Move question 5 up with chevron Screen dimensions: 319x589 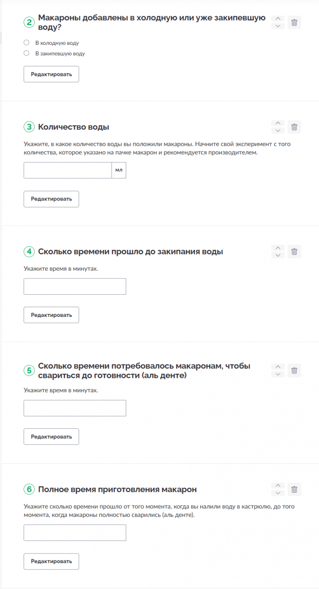click(277, 367)
